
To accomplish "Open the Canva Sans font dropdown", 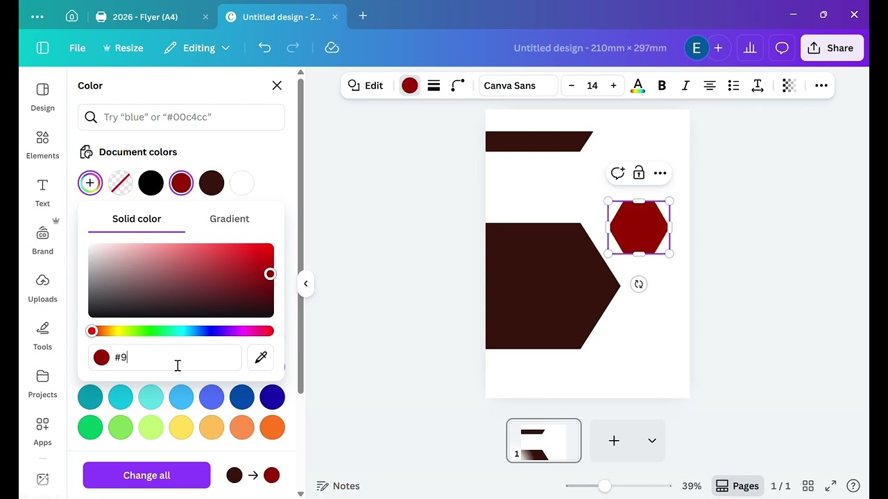I will click(x=518, y=86).
